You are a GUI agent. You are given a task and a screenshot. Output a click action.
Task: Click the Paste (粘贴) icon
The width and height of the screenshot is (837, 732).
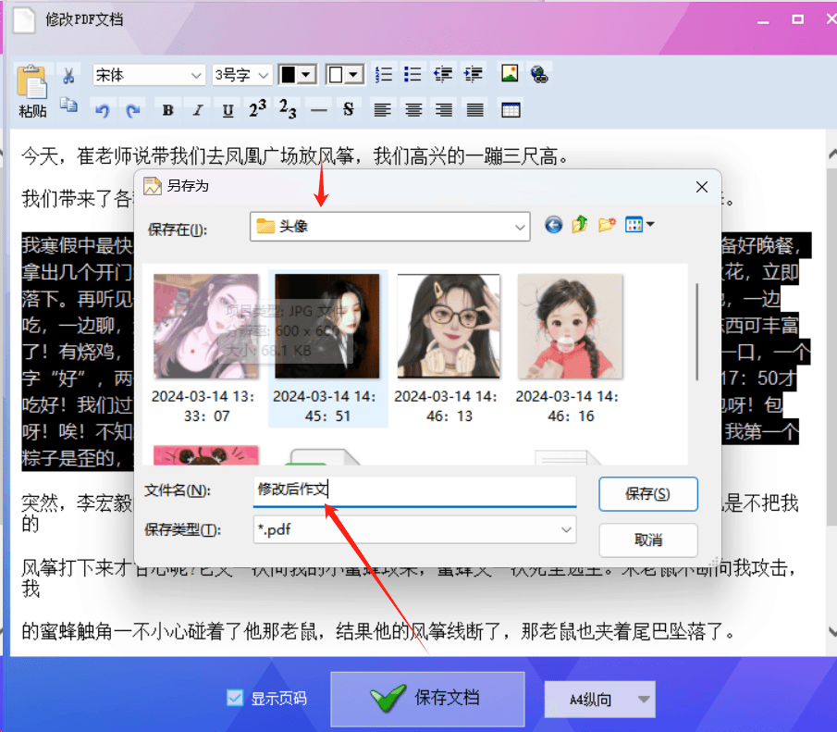coord(32,88)
